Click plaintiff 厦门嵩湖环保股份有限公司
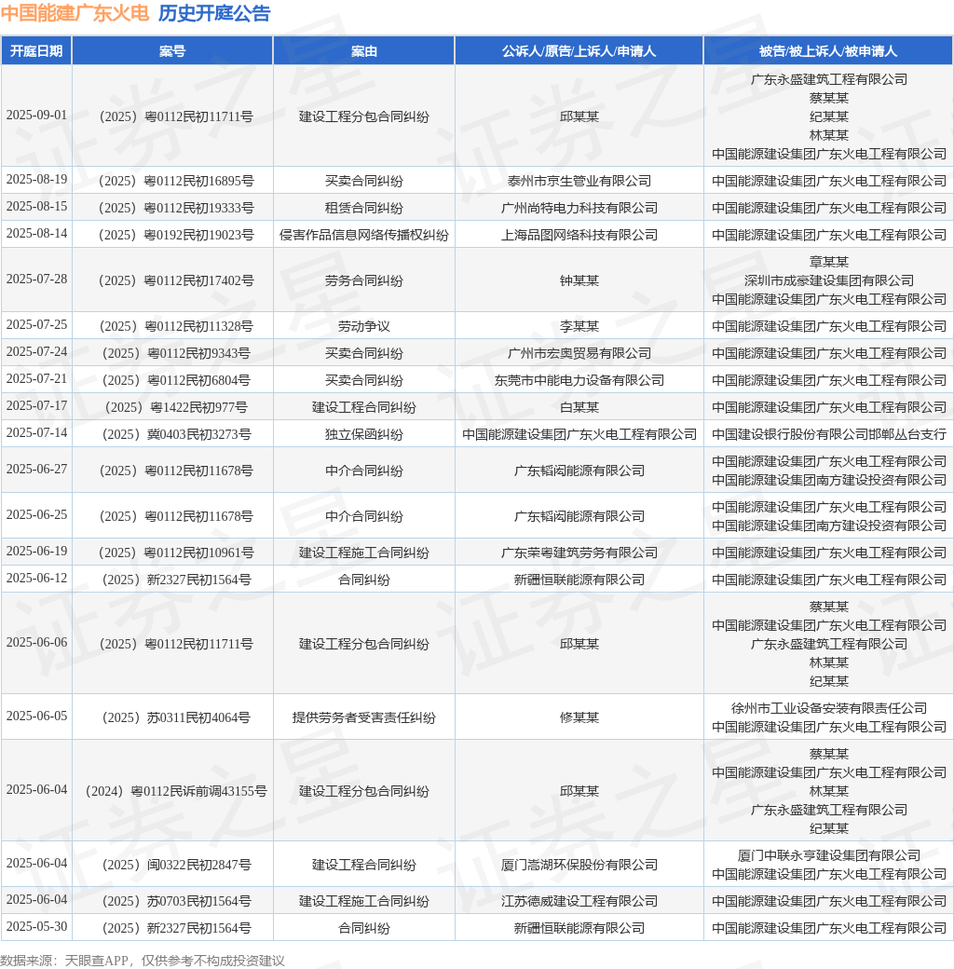This screenshot has height=969, width=954. [x=579, y=866]
